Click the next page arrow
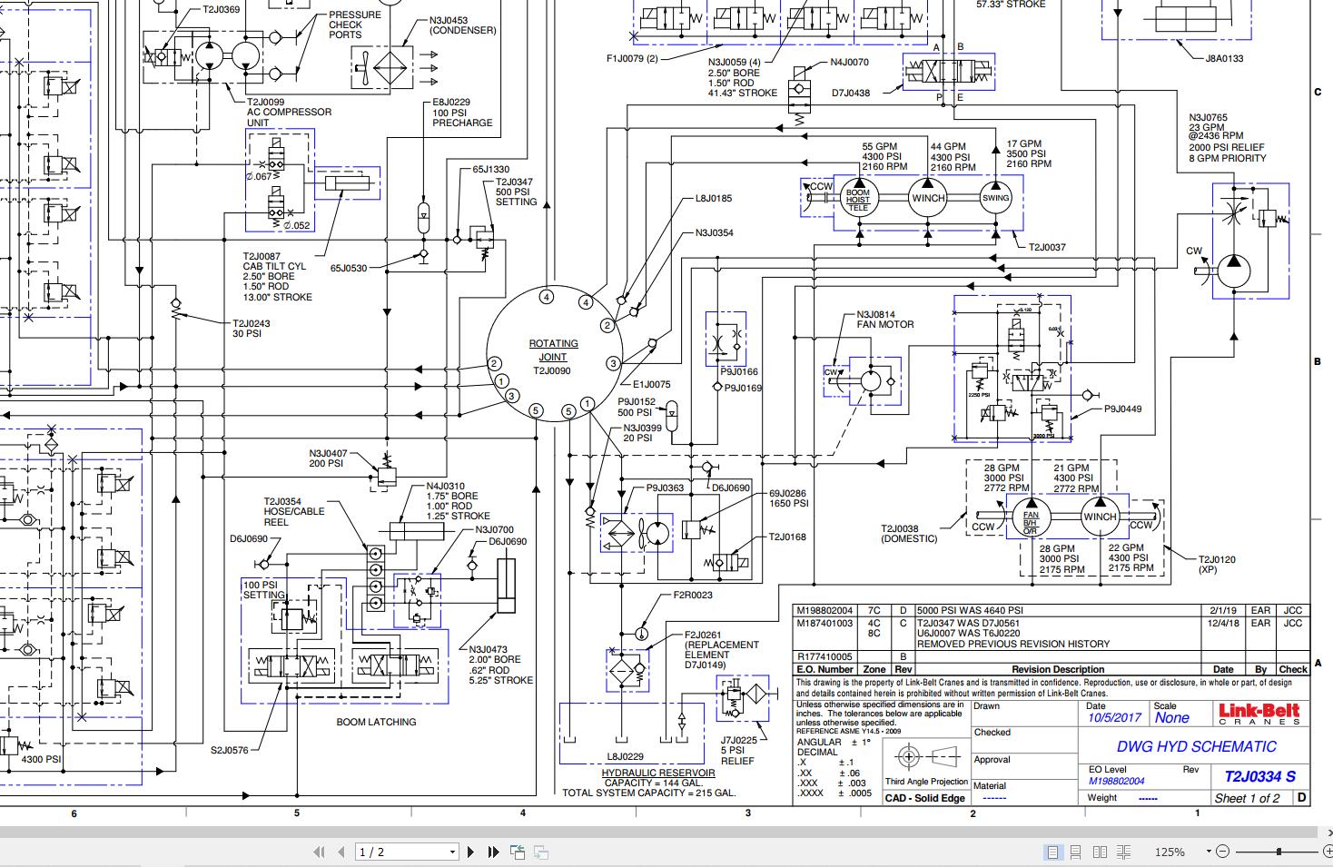This screenshot has height=867, width=1333. (x=470, y=852)
